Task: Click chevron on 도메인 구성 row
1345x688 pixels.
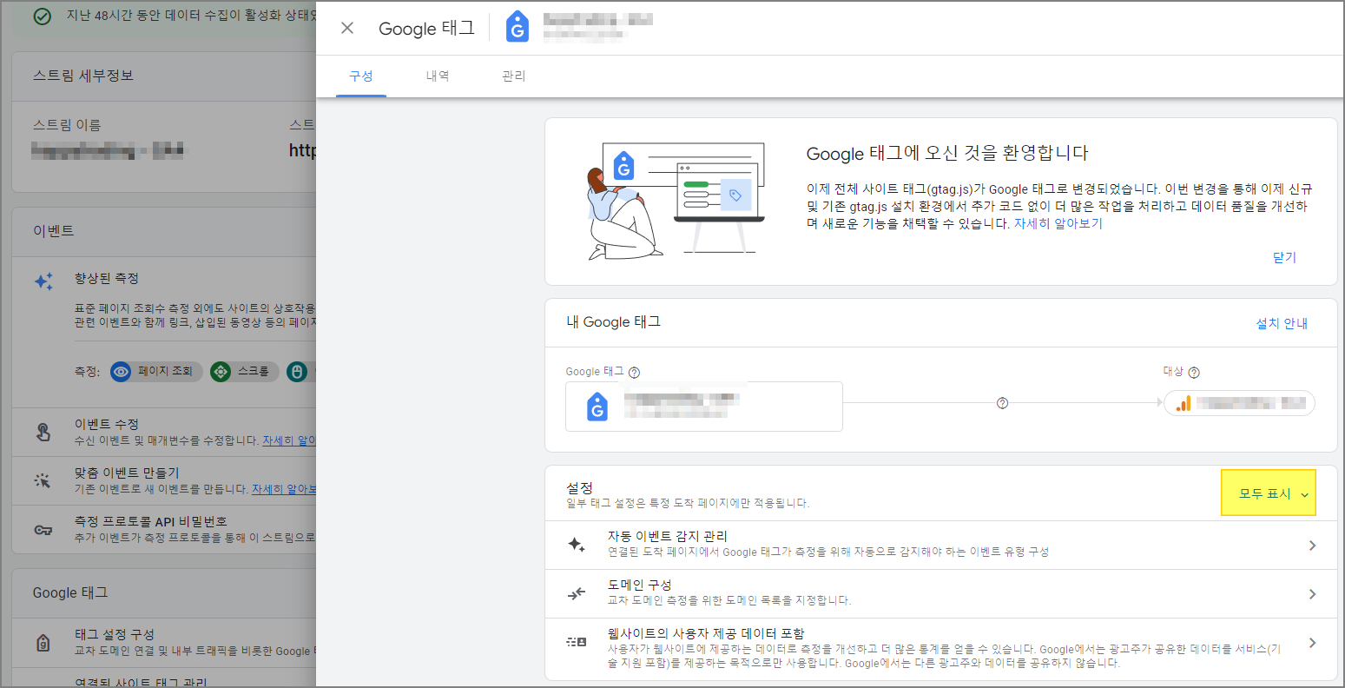Action: point(1312,594)
